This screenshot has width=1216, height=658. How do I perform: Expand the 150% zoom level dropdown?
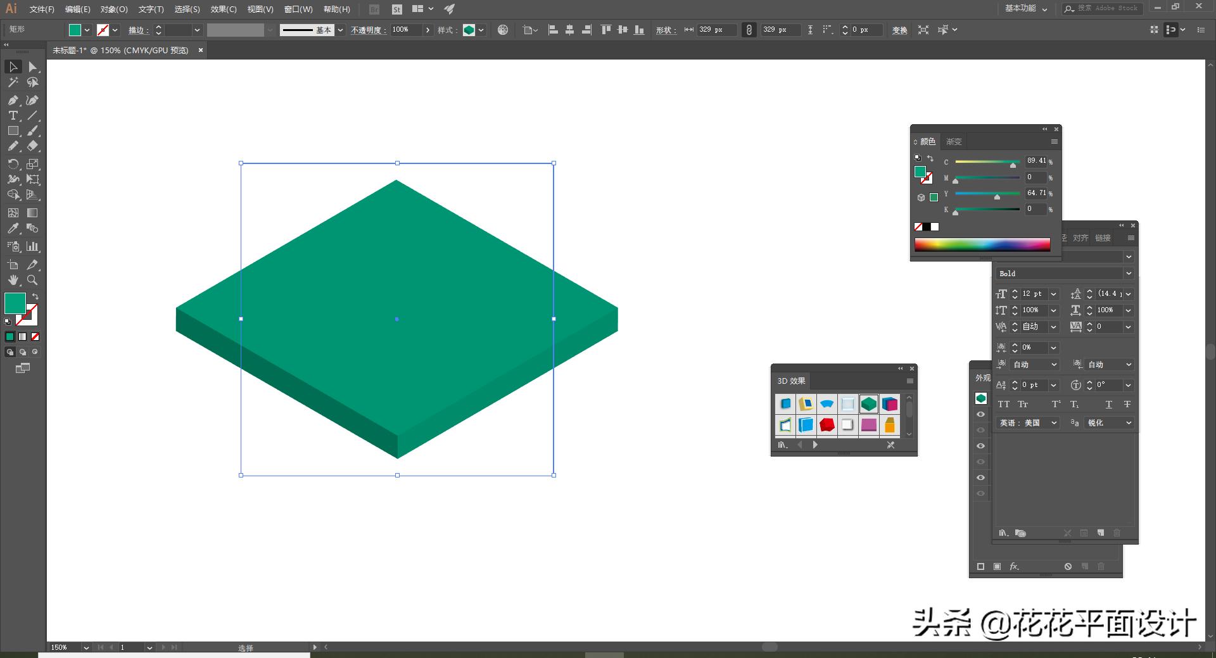(x=85, y=647)
